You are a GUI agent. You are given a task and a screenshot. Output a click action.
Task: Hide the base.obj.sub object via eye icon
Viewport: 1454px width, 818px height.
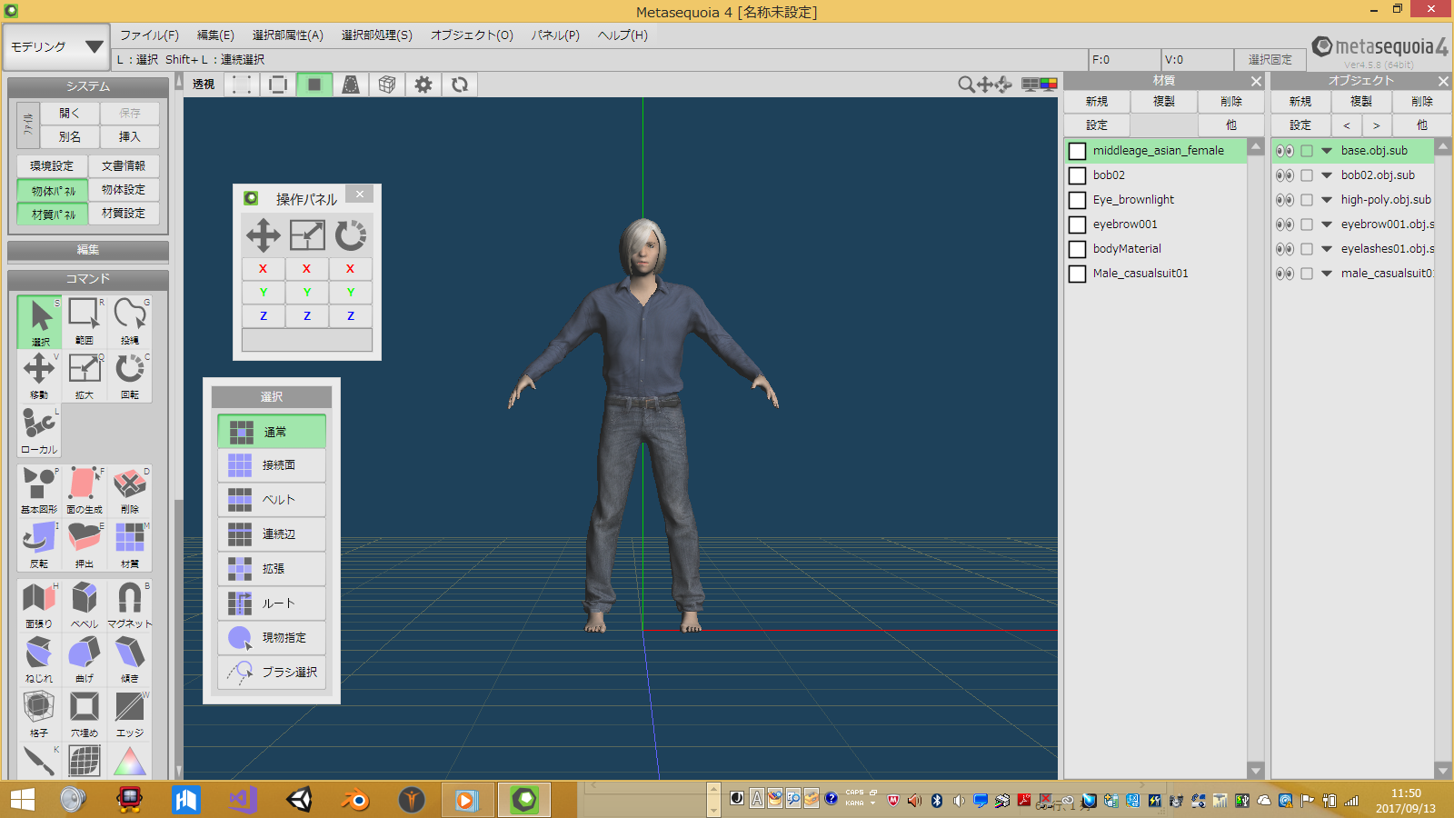[1284, 151]
